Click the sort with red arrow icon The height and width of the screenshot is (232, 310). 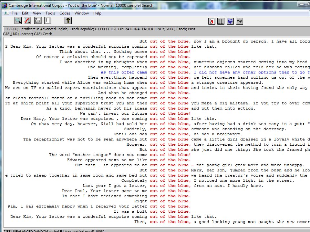pyautogui.click(x=212, y=21)
